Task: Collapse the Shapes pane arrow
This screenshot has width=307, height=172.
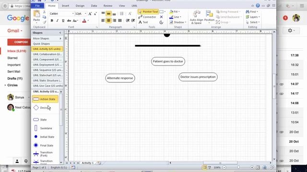Action: tap(60, 33)
